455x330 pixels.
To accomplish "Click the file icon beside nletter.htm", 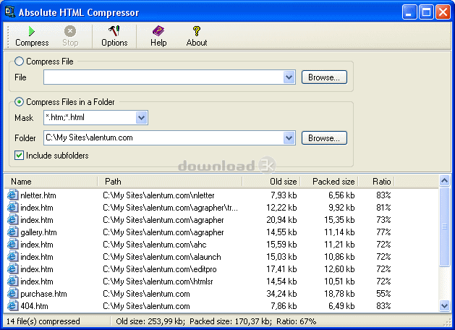I will [12, 195].
